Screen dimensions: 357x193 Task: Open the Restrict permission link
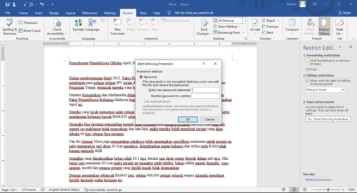point(319,180)
